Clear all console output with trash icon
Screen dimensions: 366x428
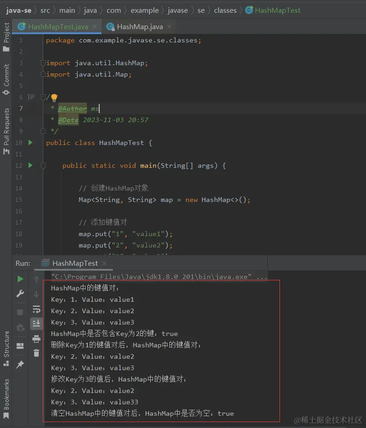coord(36,353)
